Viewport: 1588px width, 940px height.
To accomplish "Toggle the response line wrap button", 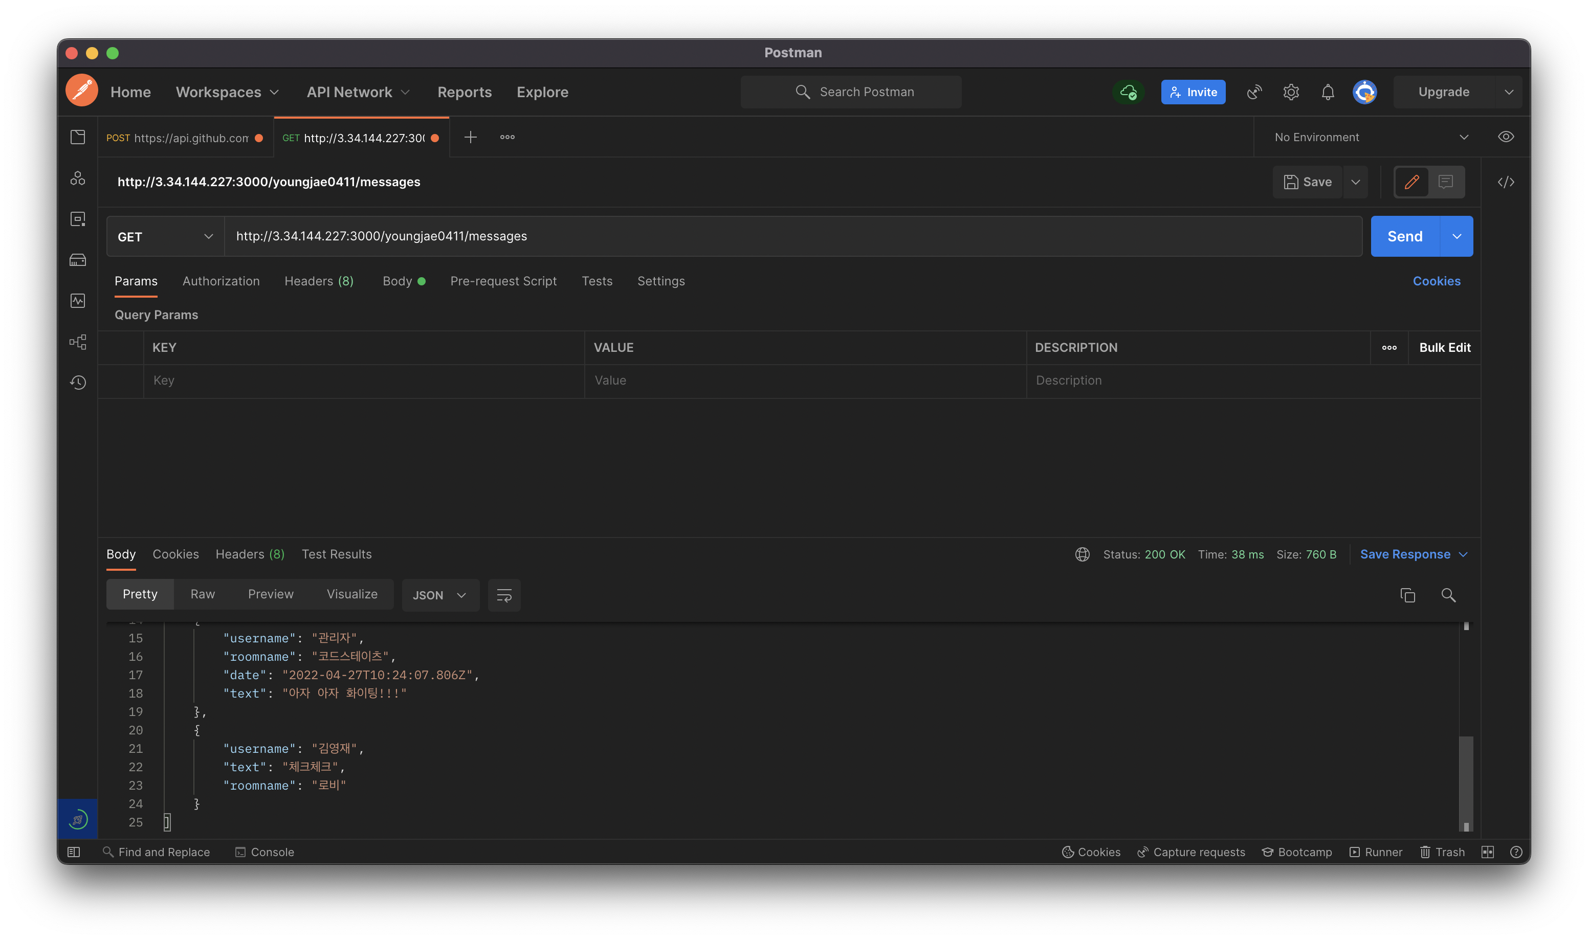I will pyautogui.click(x=504, y=595).
